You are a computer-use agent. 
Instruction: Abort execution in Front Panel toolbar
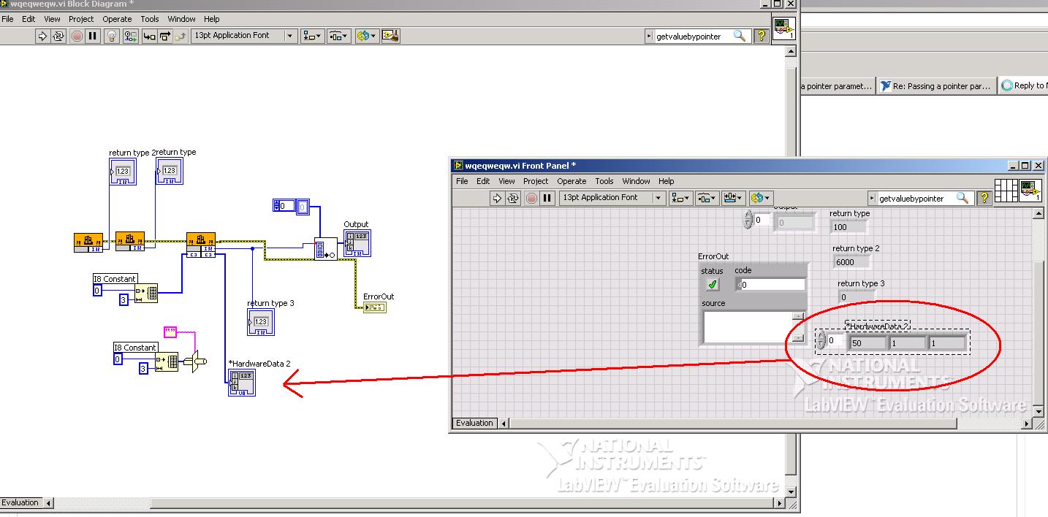531,198
